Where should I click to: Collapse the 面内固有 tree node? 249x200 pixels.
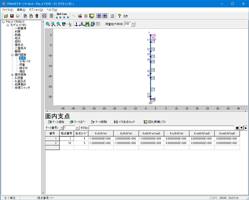12,55
